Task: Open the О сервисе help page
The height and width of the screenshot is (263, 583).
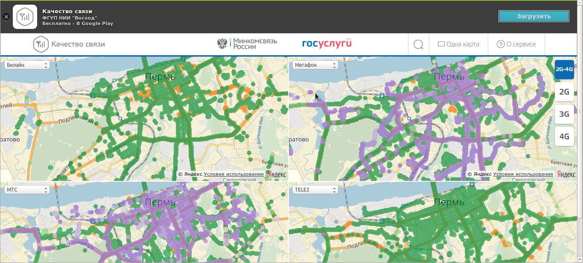Action: 516,44
